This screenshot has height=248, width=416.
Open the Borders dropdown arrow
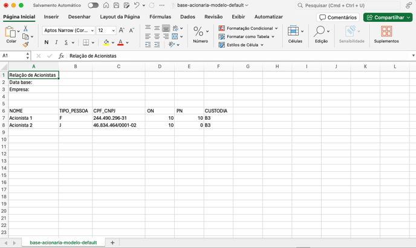coord(93,42)
